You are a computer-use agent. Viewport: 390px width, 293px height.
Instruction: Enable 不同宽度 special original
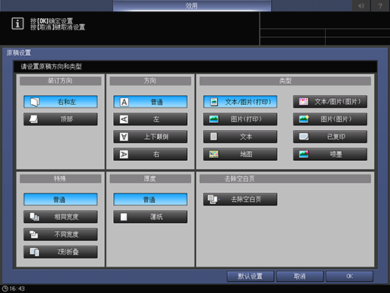60,235
